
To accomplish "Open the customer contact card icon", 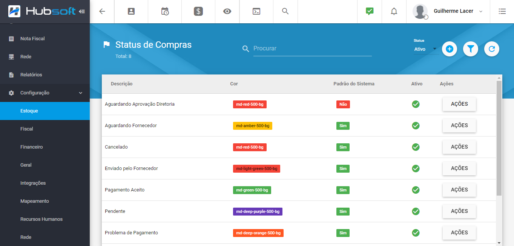I will pos(131,11).
